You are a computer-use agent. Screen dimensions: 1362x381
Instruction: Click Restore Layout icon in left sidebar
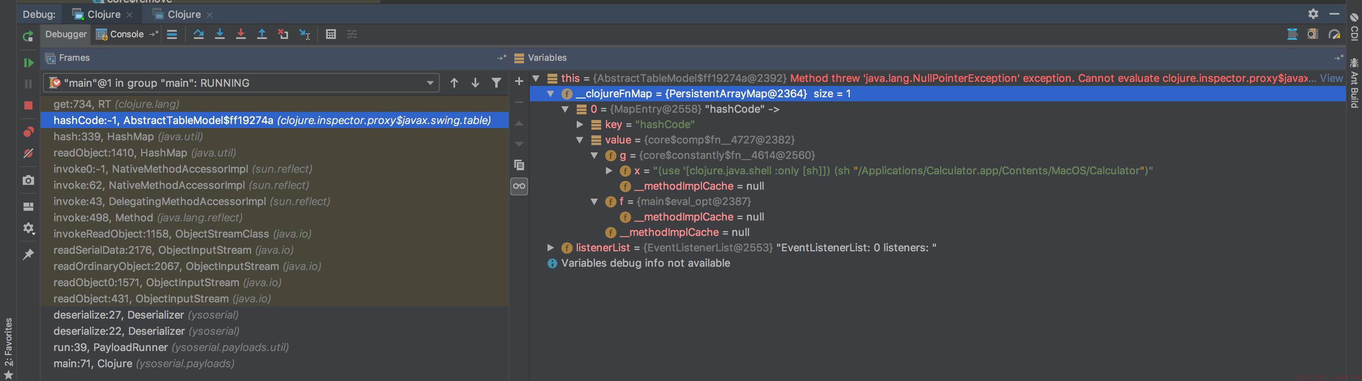click(x=28, y=207)
